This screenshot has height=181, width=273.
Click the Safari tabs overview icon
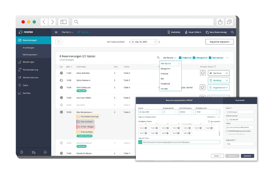pyautogui.click(x=229, y=22)
